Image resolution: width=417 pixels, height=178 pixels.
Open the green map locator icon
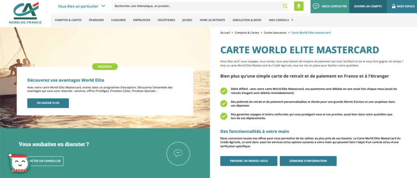point(299,7)
